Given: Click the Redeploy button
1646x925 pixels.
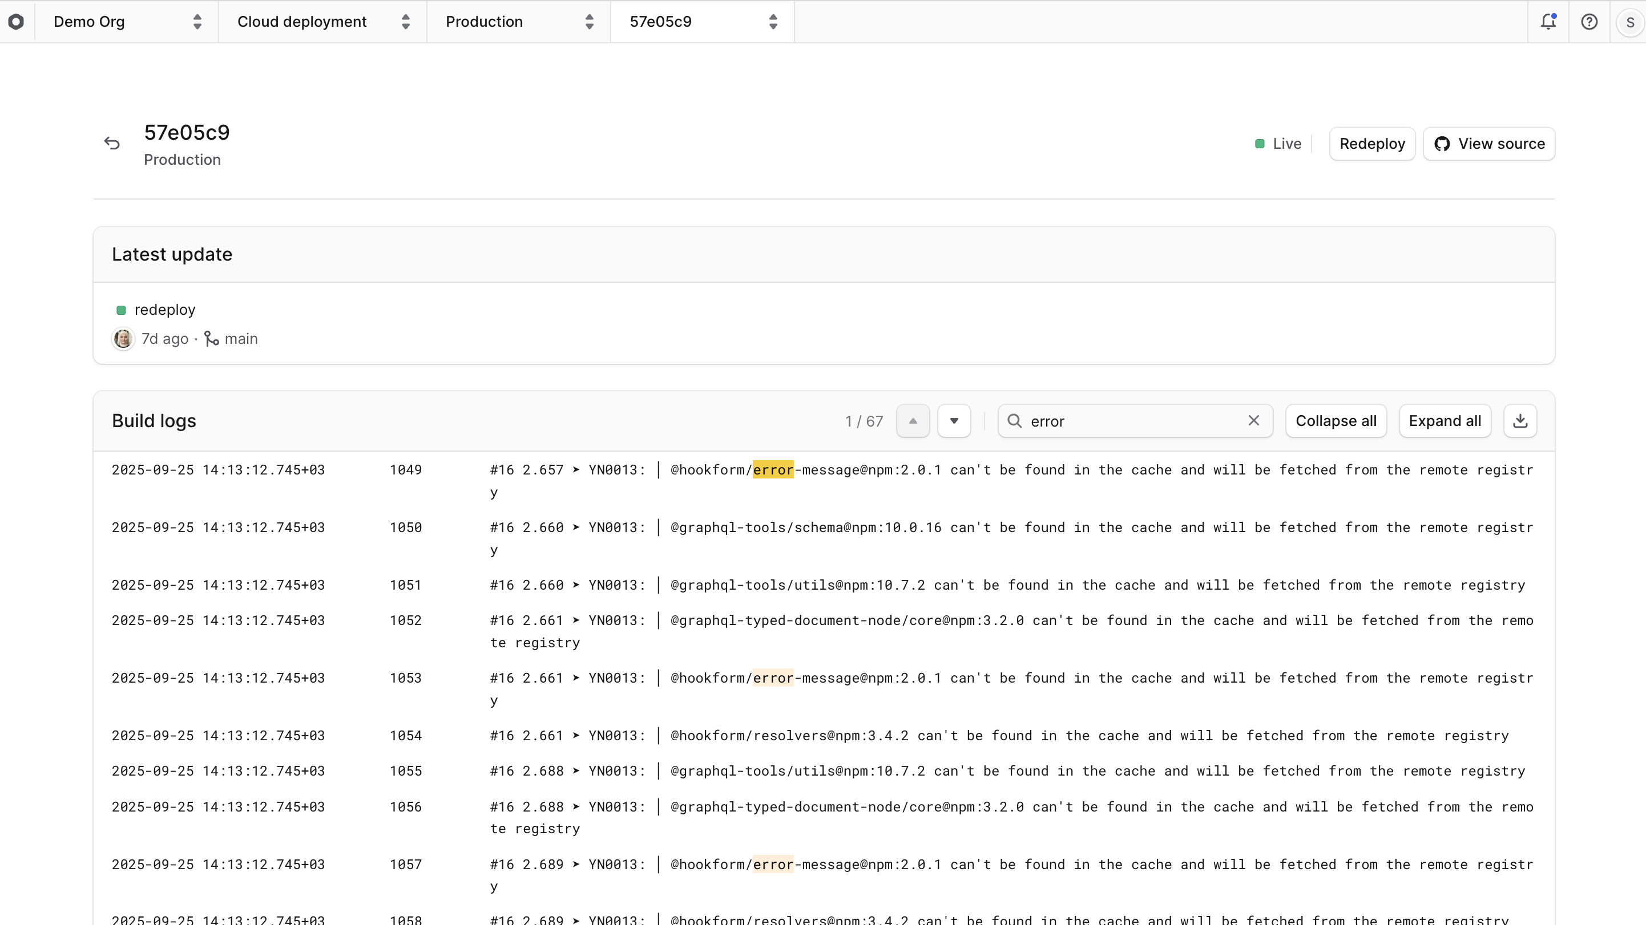Looking at the screenshot, I should tap(1372, 144).
